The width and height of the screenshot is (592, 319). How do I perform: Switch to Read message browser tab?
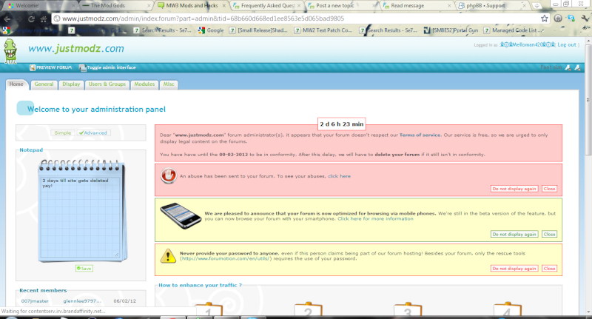417,6
